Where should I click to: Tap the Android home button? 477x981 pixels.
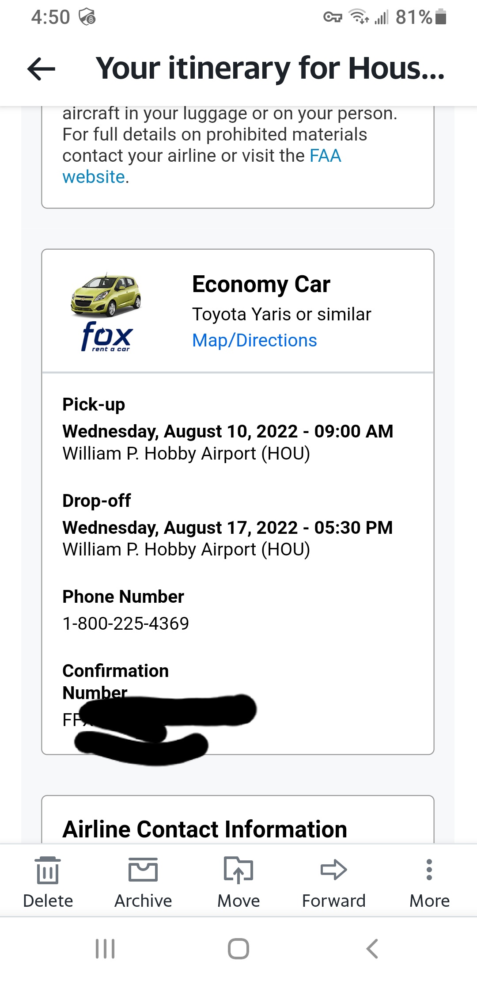point(238,949)
